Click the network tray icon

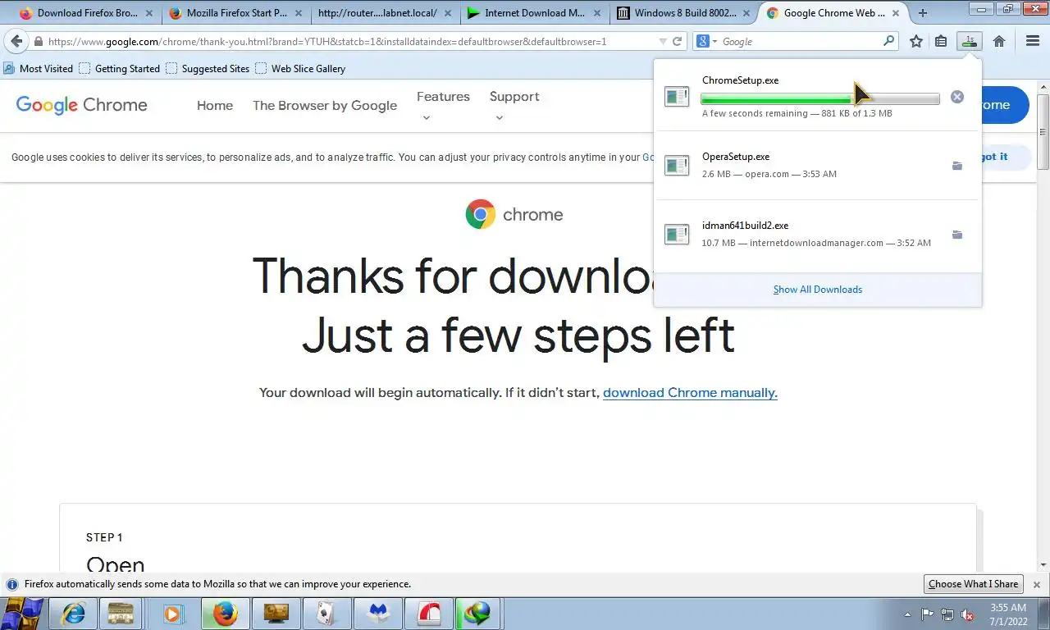click(x=947, y=614)
